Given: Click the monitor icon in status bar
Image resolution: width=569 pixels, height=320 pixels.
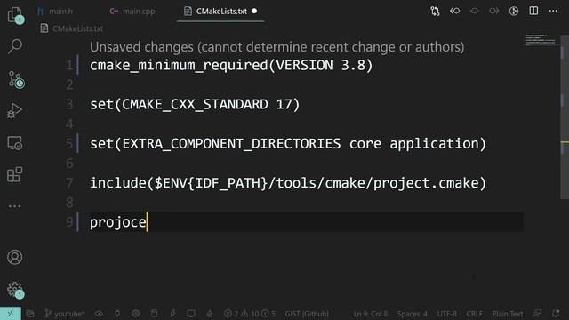Looking at the screenshot, I should (x=191, y=314).
